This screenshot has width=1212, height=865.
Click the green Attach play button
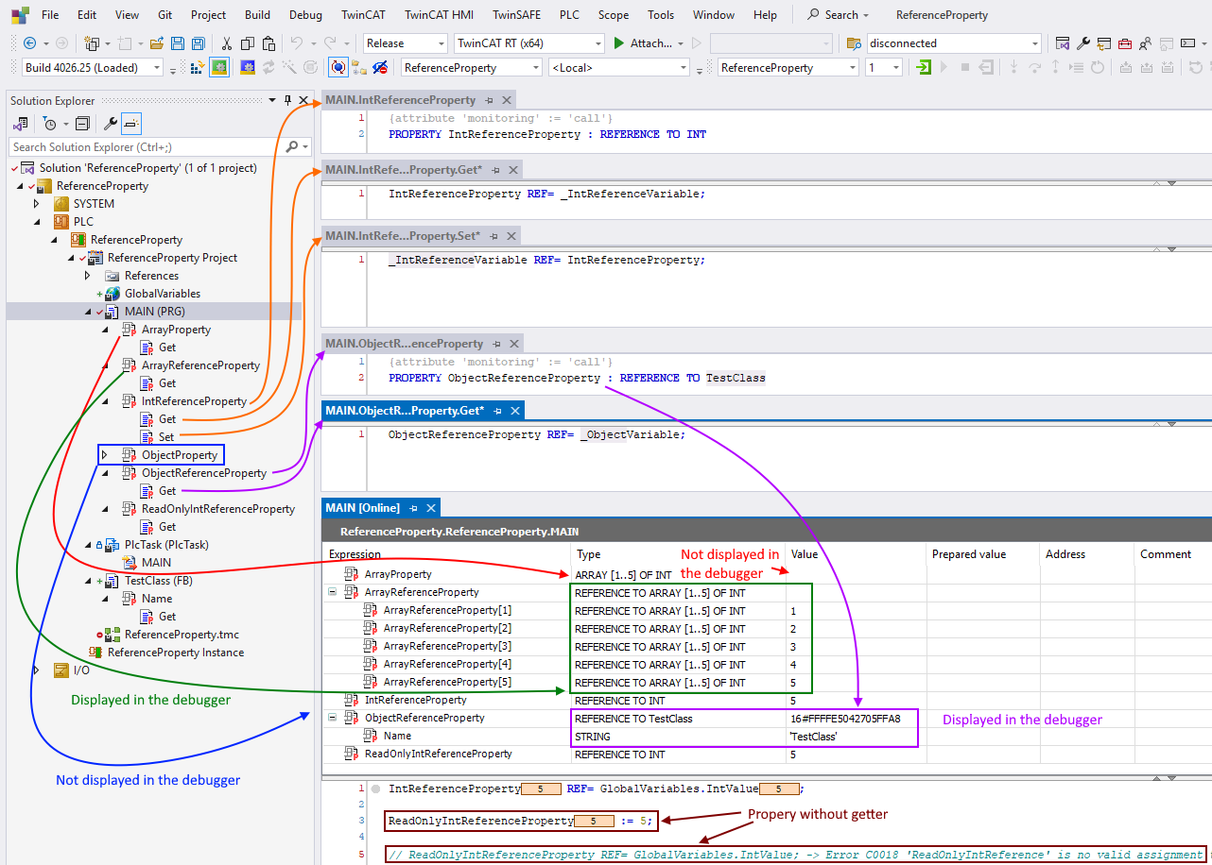tap(619, 43)
